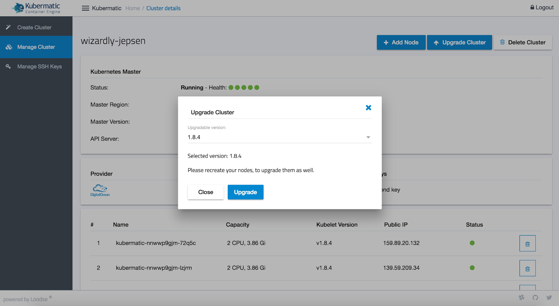Click the Delete Cluster button
This screenshot has width=559, height=306.
(x=523, y=43)
